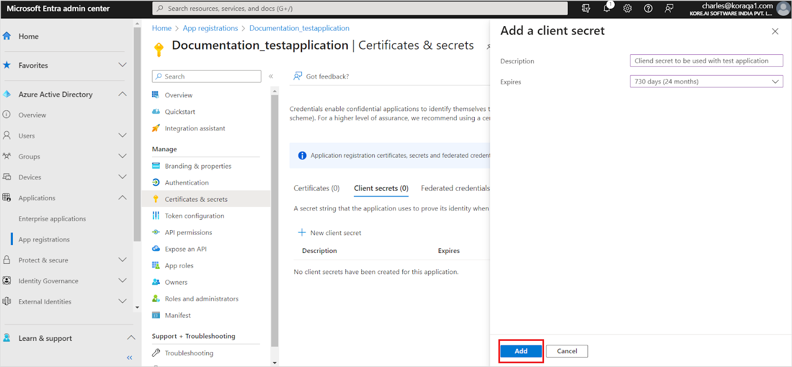The height and width of the screenshot is (367, 792).
Task: Open Manifest from the app menu
Action: pos(178,315)
